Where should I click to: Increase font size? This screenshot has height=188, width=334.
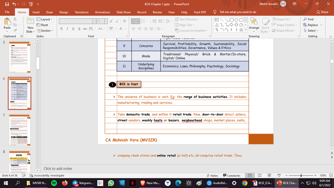coord(111,21)
